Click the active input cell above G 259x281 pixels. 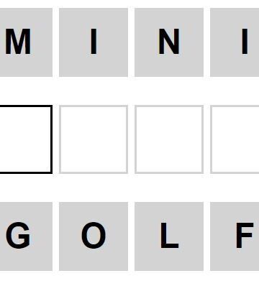point(26,139)
